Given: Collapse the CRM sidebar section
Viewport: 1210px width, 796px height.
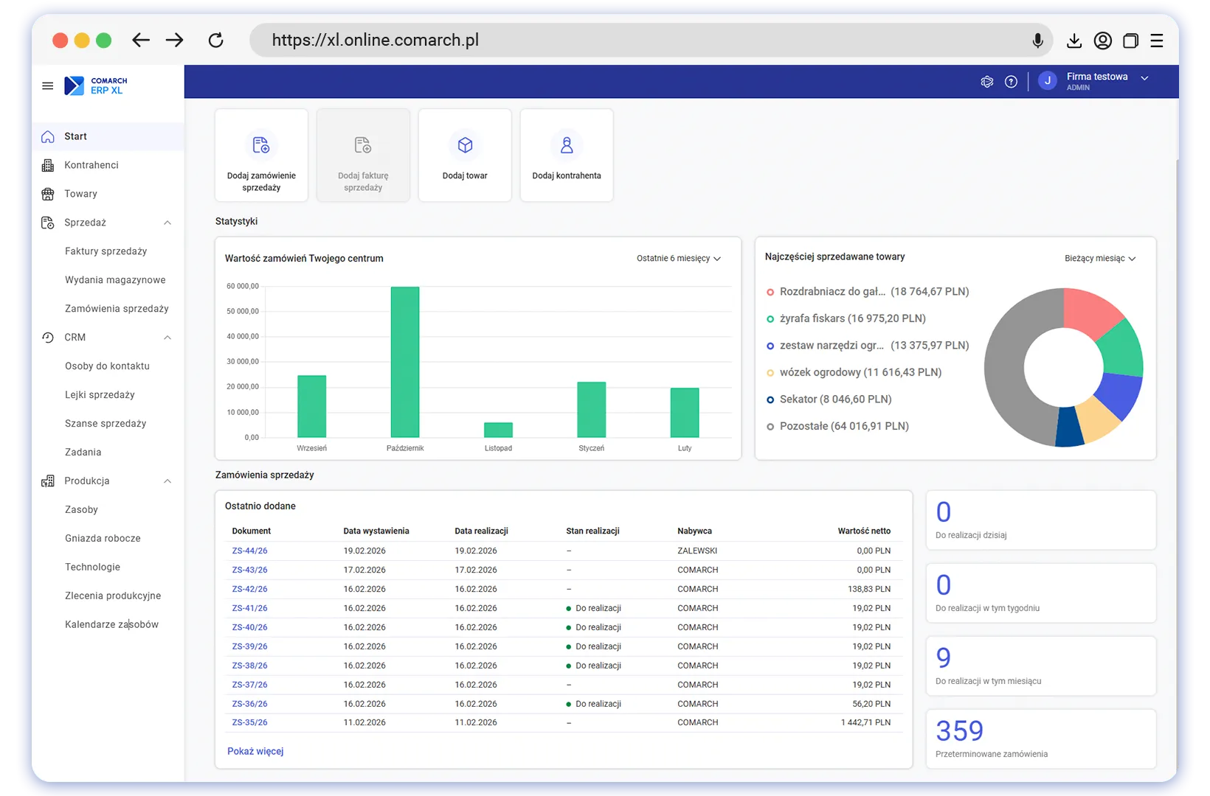Looking at the screenshot, I should pyautogui.click(x=167, y=338).
